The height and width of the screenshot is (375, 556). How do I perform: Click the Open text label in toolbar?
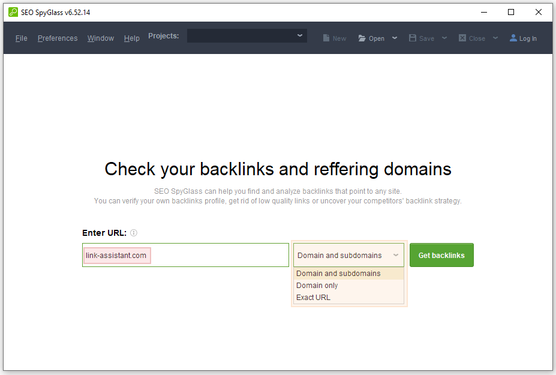376,38
